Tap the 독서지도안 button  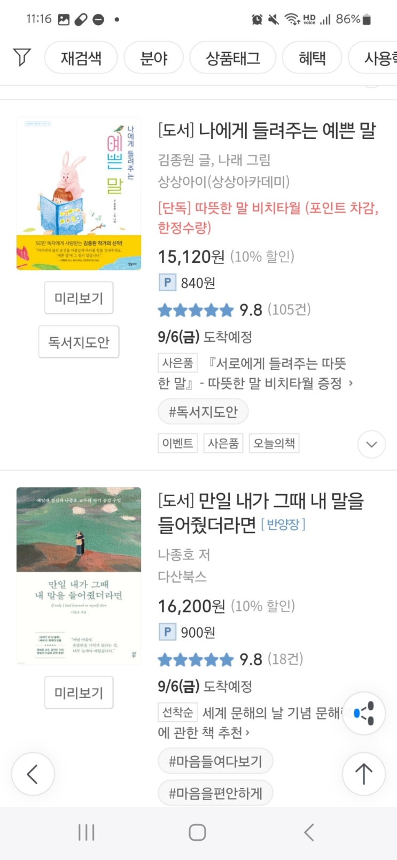pyautogui.click(x=79, y=342)
